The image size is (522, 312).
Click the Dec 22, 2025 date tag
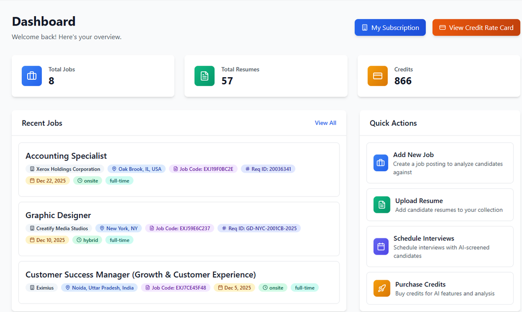pos(48,181)
